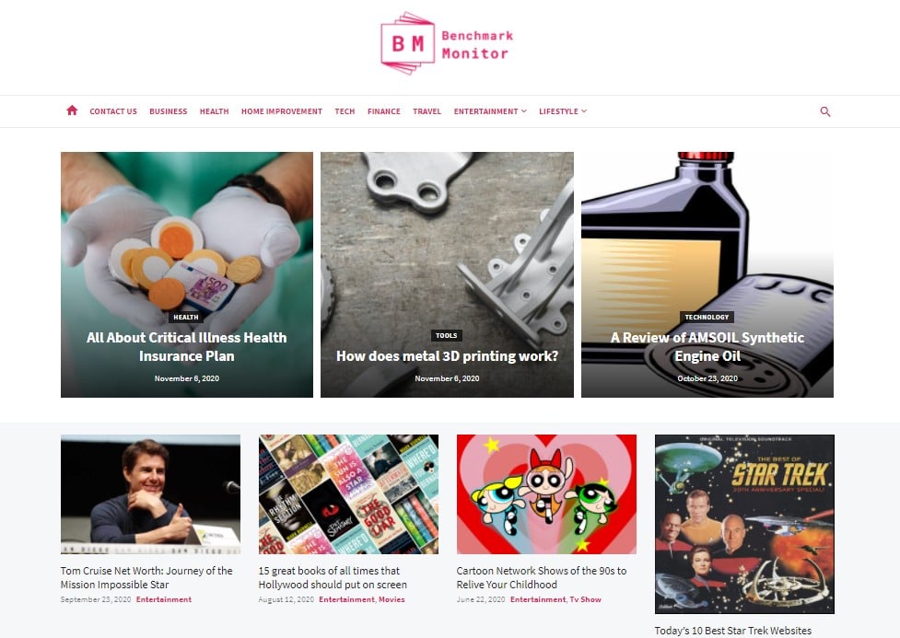Click the home icon in navigation bar
The width and height of the screenshot is (900, 638).
(x=72, y=110)
